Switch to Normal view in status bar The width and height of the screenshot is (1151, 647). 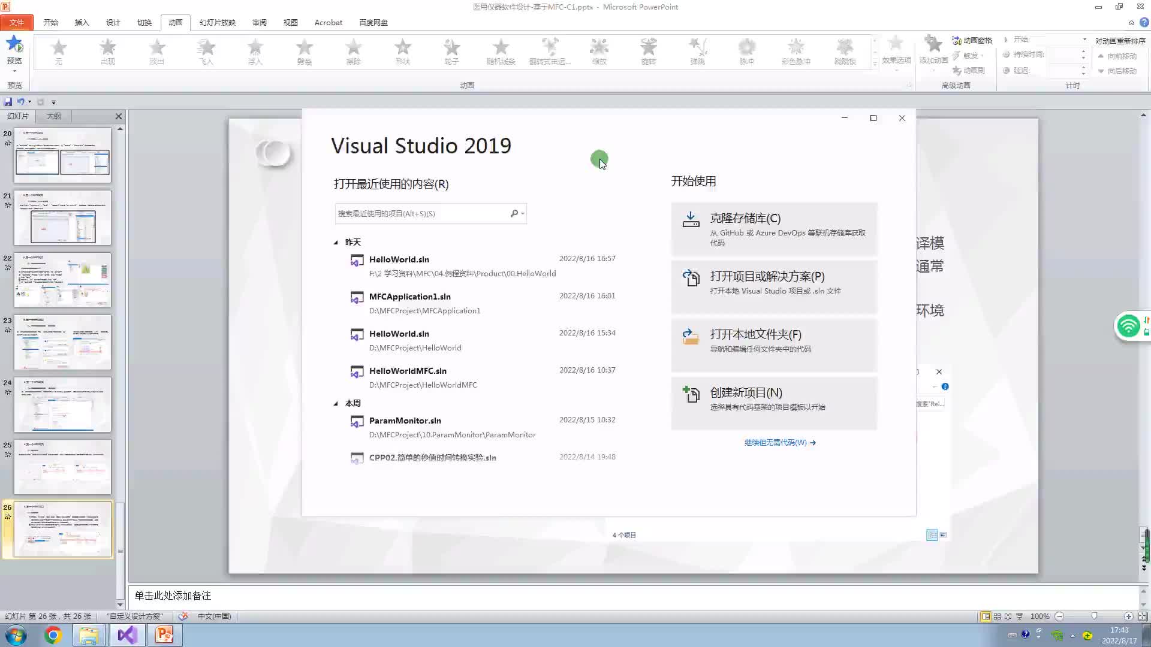click(986, 616)
